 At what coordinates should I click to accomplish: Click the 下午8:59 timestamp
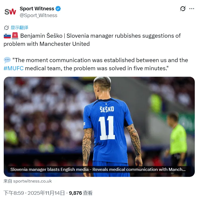(14, 193)
